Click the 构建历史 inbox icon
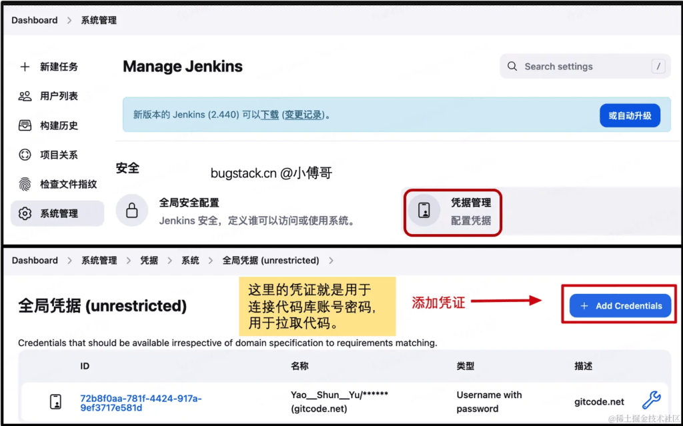The height and width of the screenshot is (426, 683). click(x=25, y=125)
